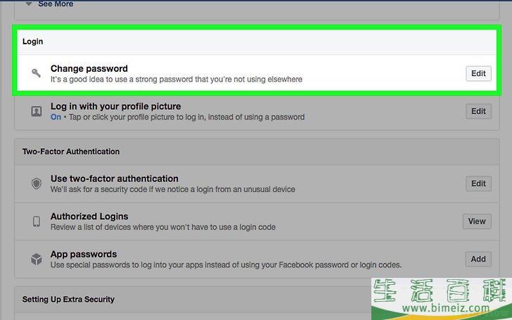Edit the Change password setting

point(478,73)
